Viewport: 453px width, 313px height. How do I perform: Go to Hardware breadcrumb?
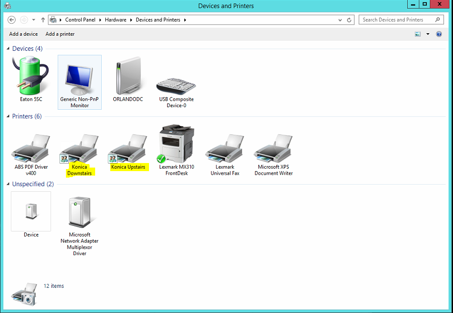click(116, 20)
